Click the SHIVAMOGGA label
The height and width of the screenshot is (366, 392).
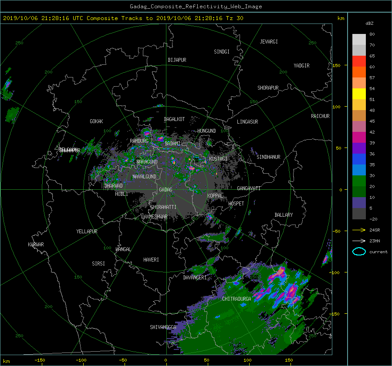point(163,327)
